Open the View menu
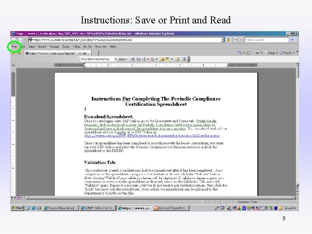 click(32, 47)
